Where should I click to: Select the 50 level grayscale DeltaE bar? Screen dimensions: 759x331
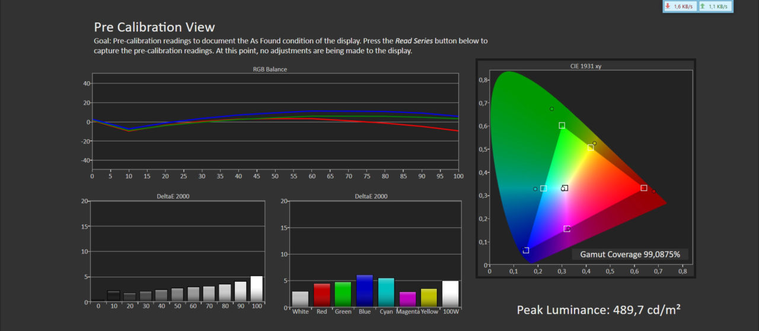[x=177, y=295]
